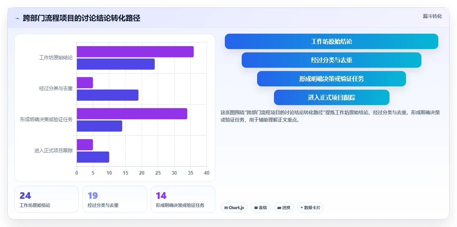Click the 数据卡片 tag
Image resolution: width=457 pixels, height=227 pixels.
[310, 208]
